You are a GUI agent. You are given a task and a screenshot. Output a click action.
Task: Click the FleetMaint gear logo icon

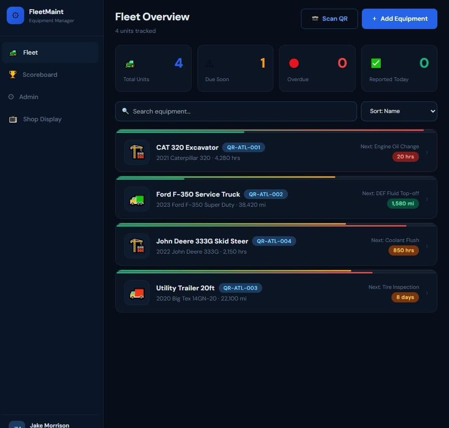point(15,15)
